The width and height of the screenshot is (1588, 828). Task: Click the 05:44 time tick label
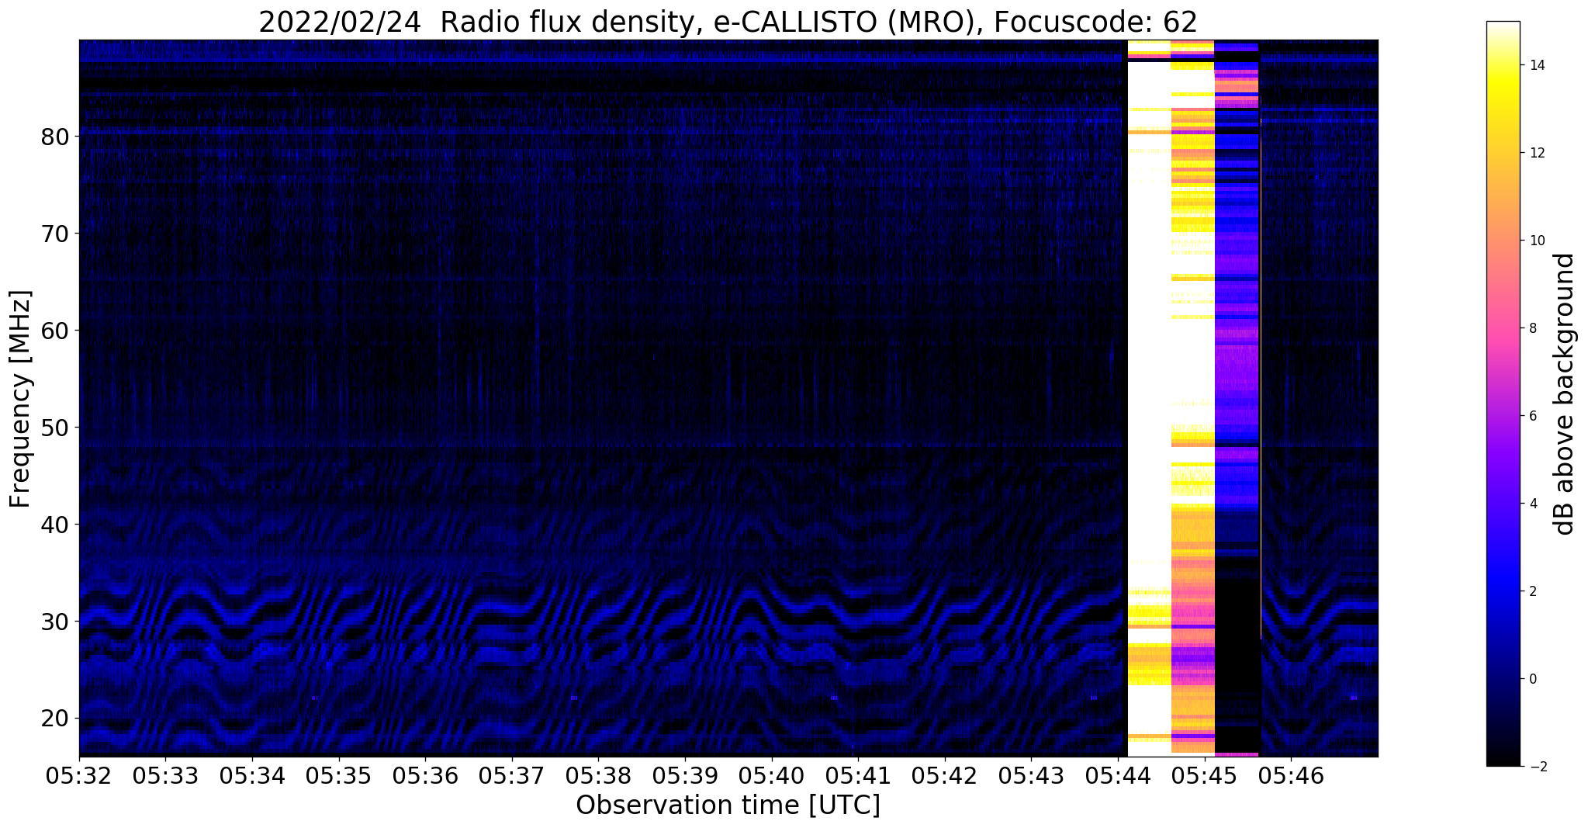1118,774
